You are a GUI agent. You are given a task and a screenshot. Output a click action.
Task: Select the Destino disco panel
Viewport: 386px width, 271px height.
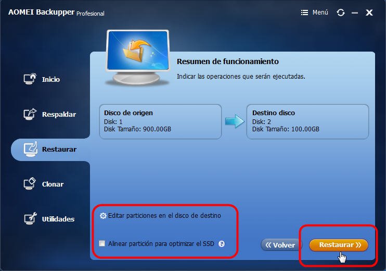[307, 121]
